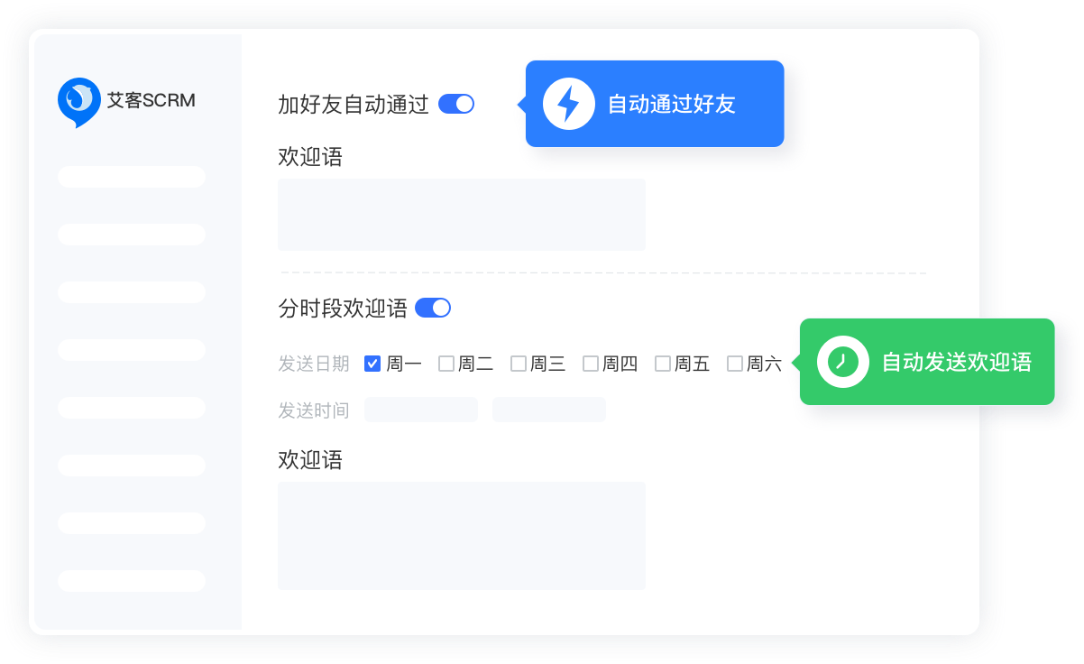The image size is (1084, 664).
Task: Enable the 周三 send date checkbox
Action: (518, 364)
